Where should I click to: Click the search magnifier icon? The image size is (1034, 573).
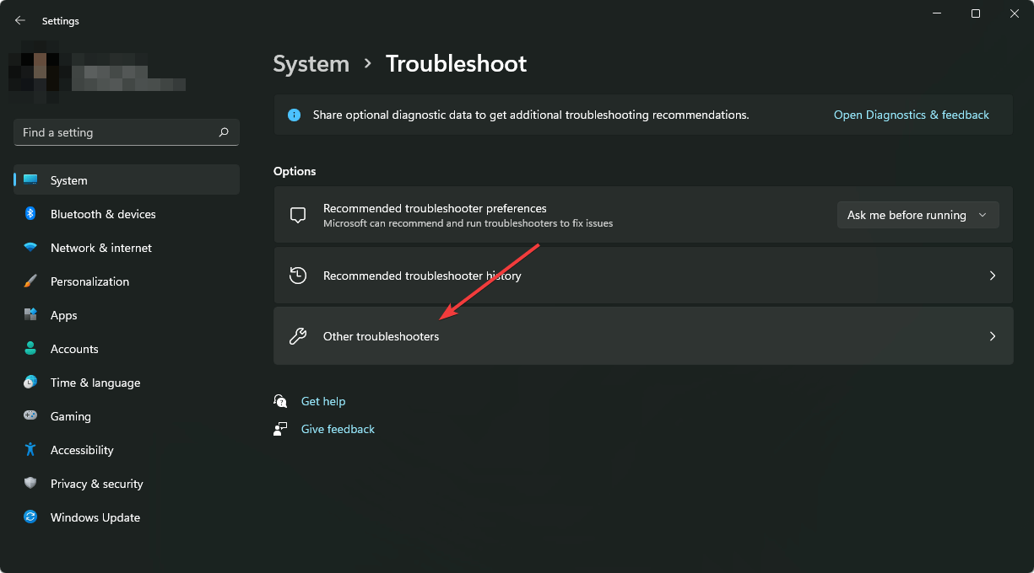224,132
